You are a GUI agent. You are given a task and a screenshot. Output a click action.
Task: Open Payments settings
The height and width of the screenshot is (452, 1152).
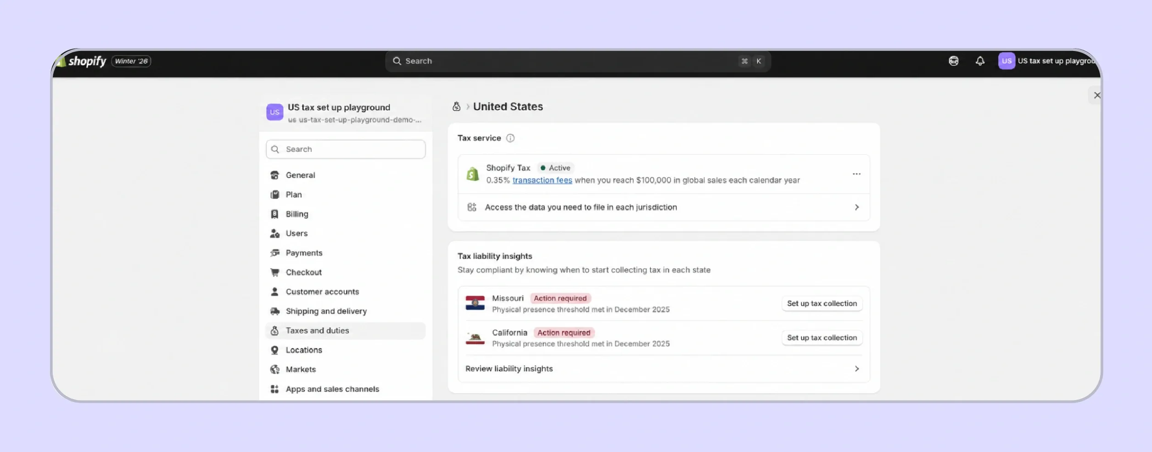tap(346, 253)
